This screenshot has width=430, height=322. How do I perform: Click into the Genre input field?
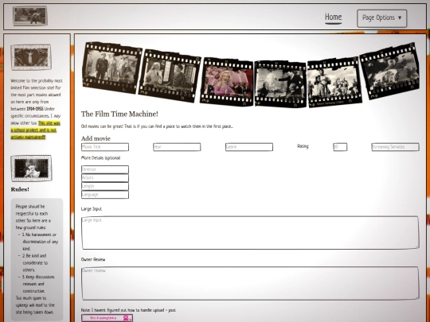[x=249, y=147]
